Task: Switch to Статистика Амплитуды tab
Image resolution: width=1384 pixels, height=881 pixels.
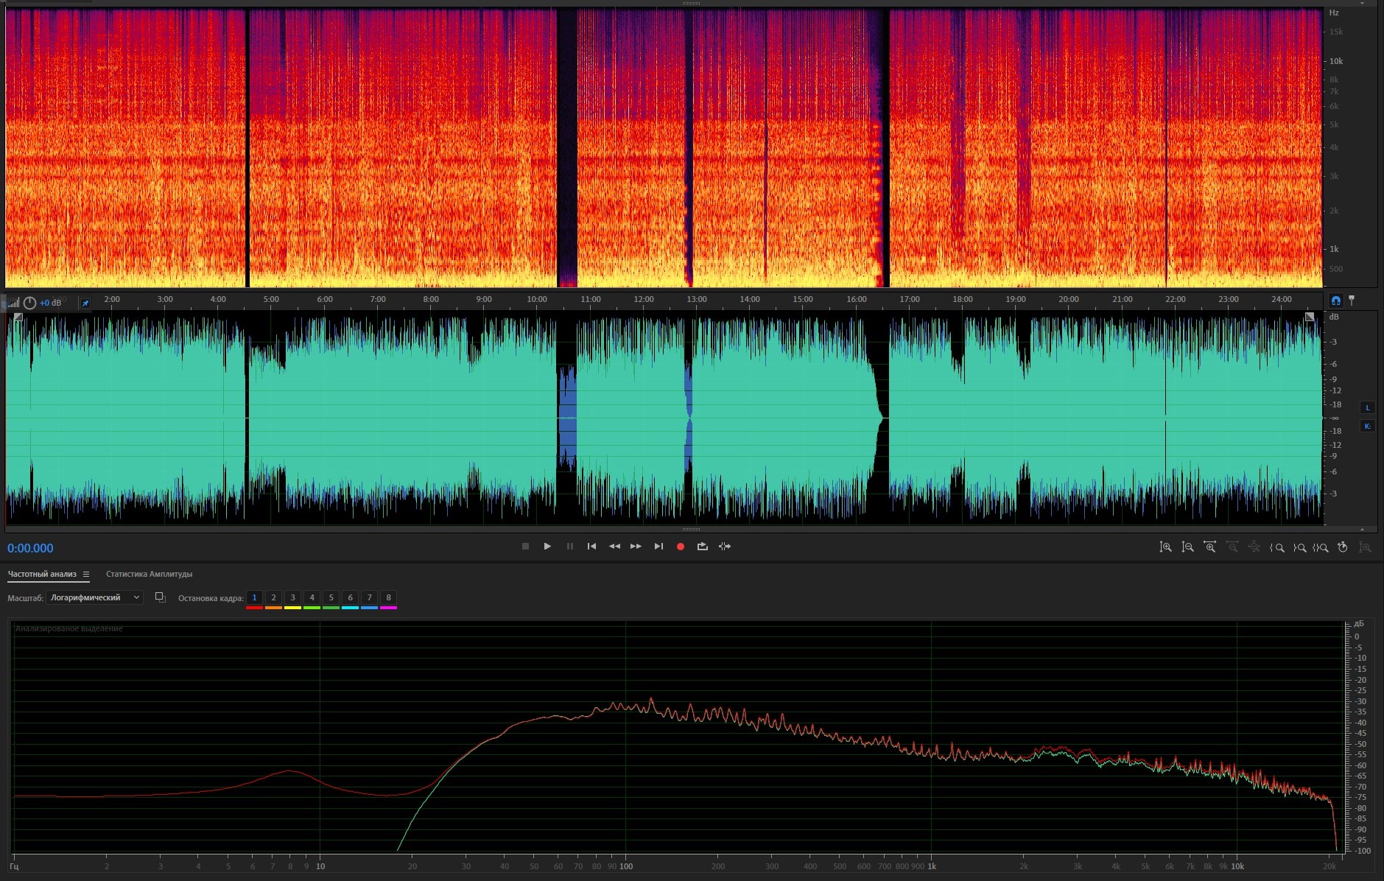Action: click(149, 575)
